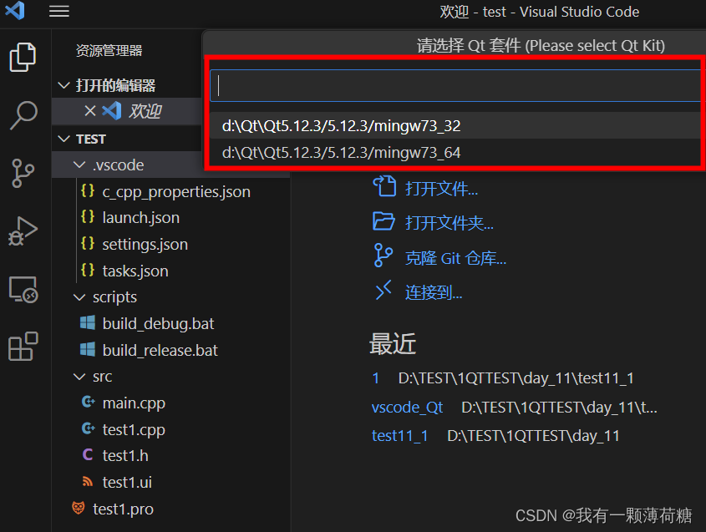Click the 资源管理器 panel title
The width and height of the screenshot is (706, 532).
(x=109, y=50)
